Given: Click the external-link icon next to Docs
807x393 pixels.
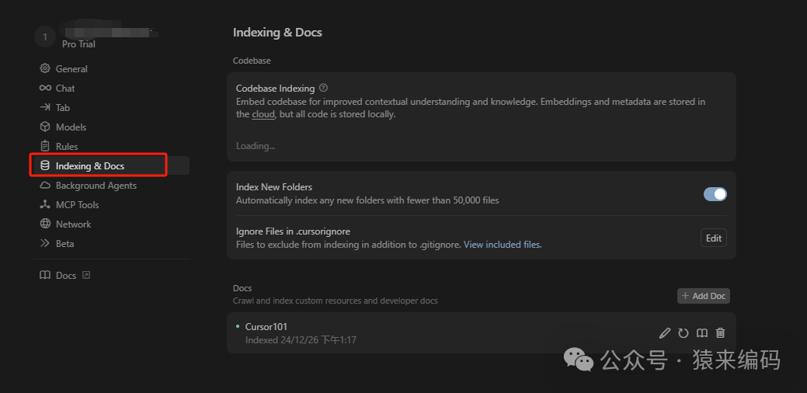Looking at the screenshot, I should click(86, 275).
